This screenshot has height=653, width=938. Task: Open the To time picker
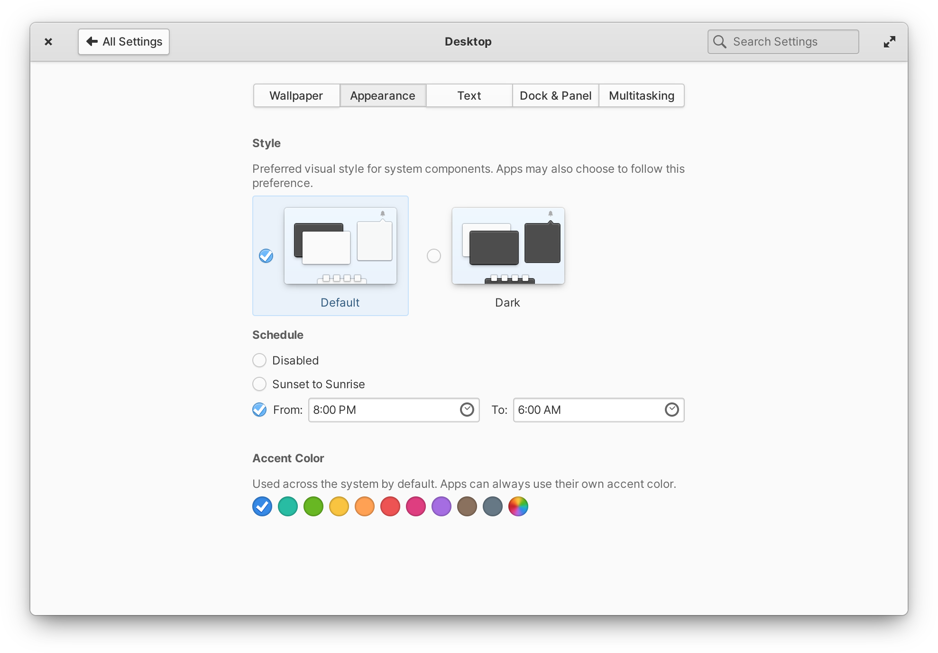pos(671,410)
